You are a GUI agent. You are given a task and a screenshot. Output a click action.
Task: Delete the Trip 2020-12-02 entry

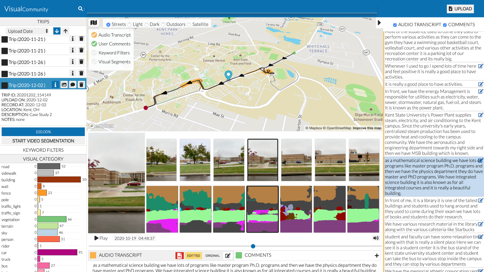[x=81, y=85]
